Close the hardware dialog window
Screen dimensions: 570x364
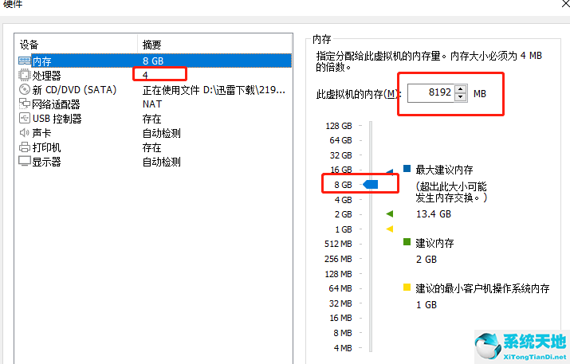coord(566,3)
